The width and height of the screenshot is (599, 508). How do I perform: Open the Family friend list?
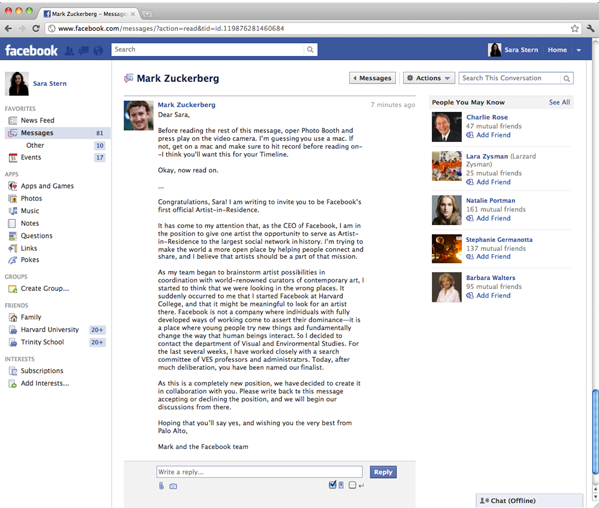pyautogui.click(x=31, y=317)
